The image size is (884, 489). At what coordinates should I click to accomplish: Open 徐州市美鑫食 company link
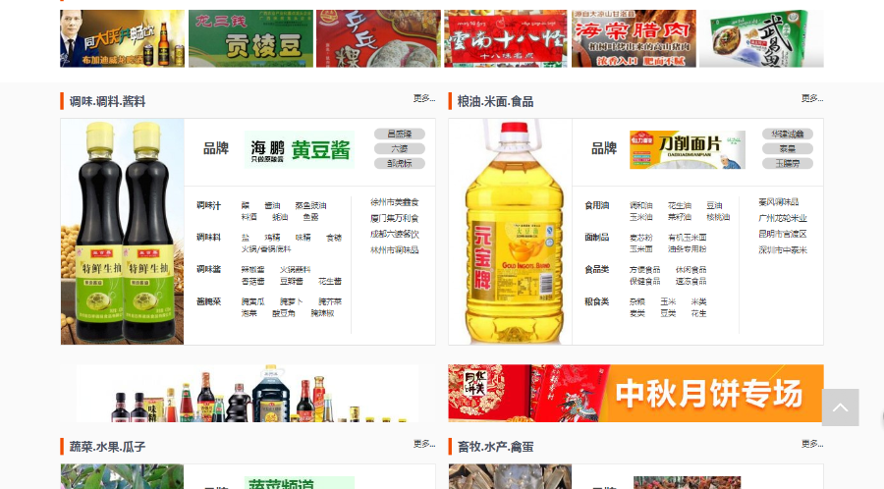pyautogui.click(x=395, y=202)
